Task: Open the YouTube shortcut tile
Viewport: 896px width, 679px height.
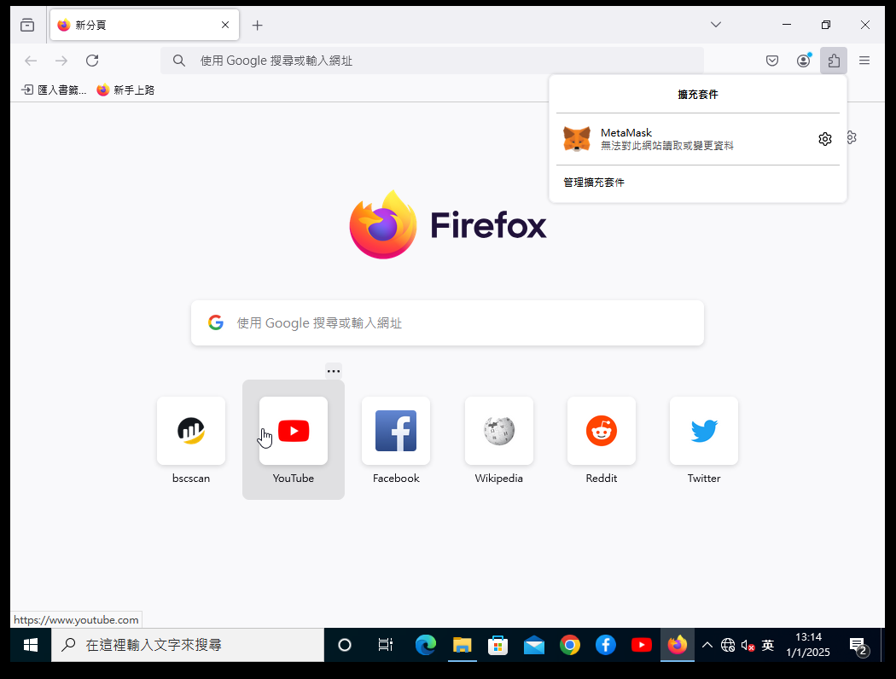Action: point(294,440)
